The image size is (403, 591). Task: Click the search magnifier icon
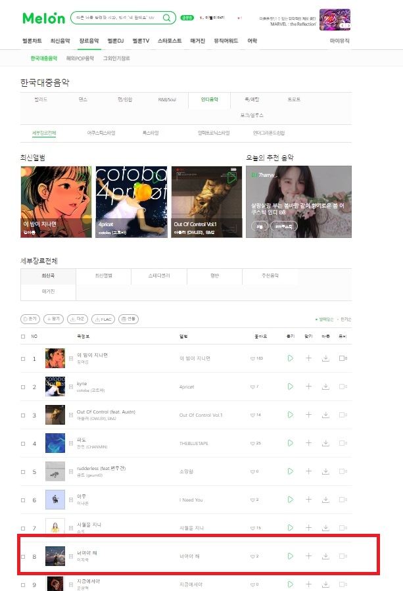166,18
